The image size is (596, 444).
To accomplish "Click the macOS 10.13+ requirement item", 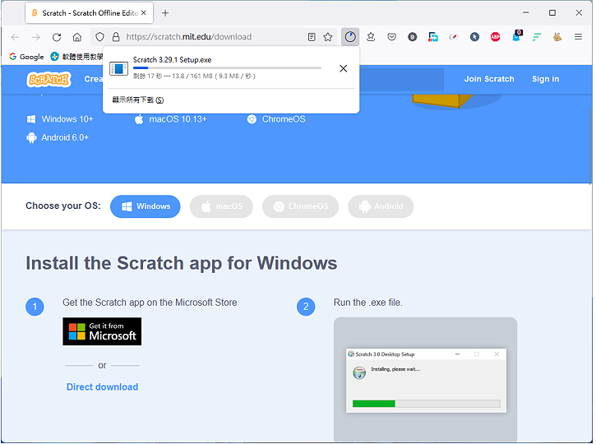I will (170, 119).
